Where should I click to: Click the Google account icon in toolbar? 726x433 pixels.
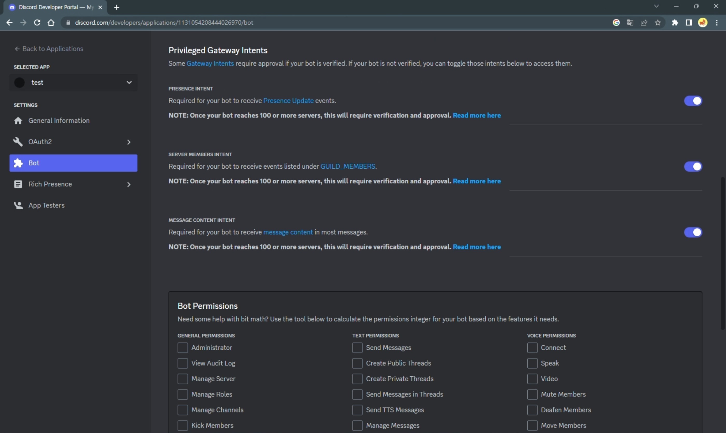click(x=616, y=23)
